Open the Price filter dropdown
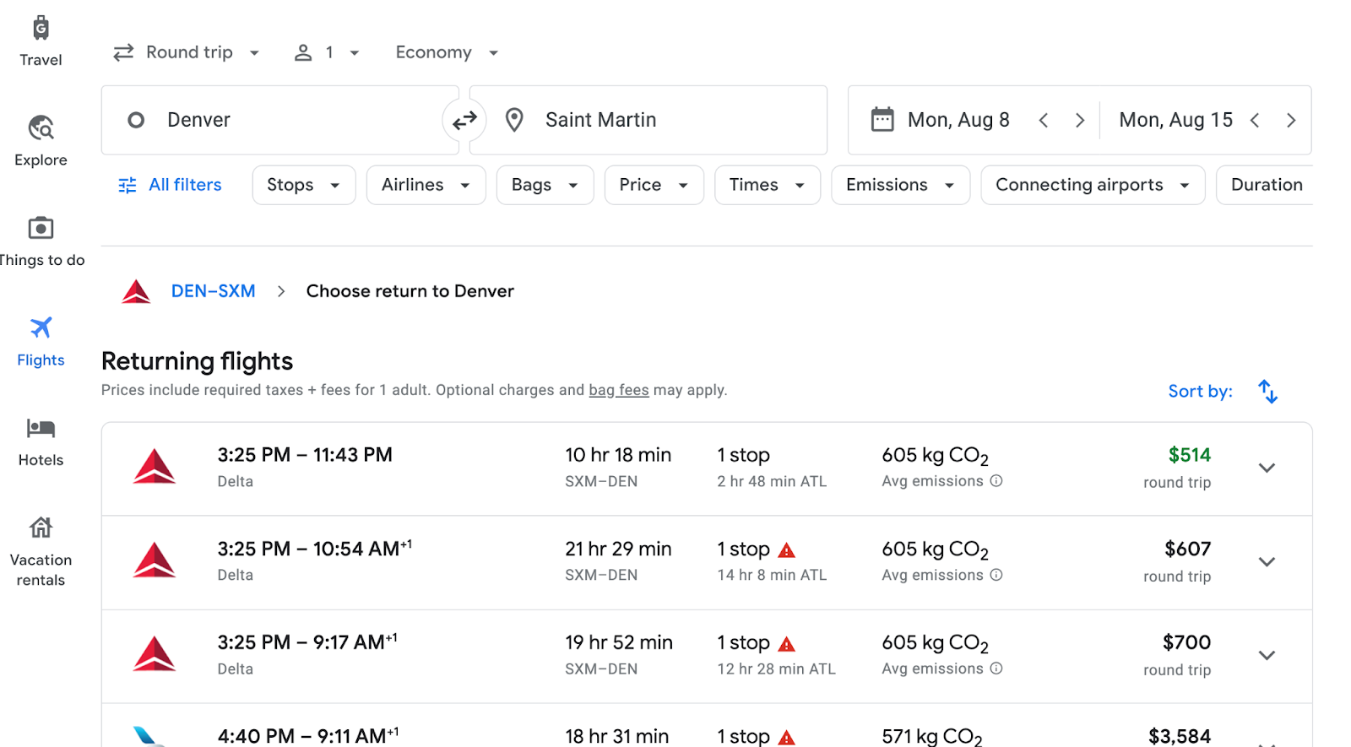The height and width of the screenshot is (747, 1351). pyautogui.click(x=654, y=185)
